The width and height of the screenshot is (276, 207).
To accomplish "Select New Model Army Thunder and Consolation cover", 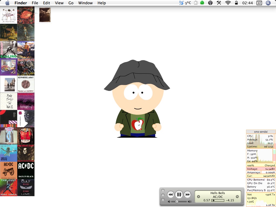I will pyautogui.click(x=26, y=84).
